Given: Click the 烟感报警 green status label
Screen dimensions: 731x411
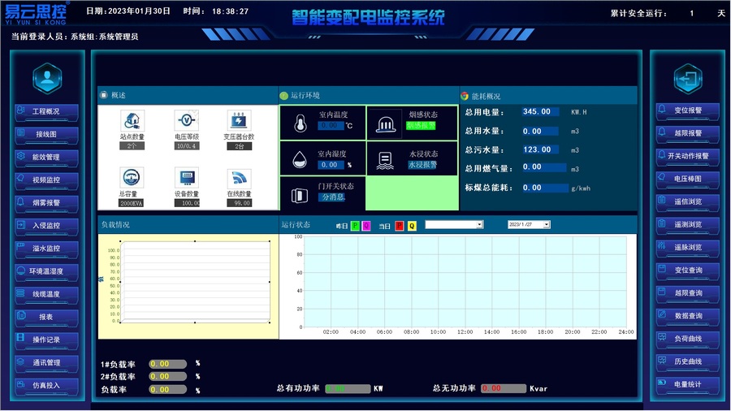Looking at the screenshot, I should [x=421, y=125].
